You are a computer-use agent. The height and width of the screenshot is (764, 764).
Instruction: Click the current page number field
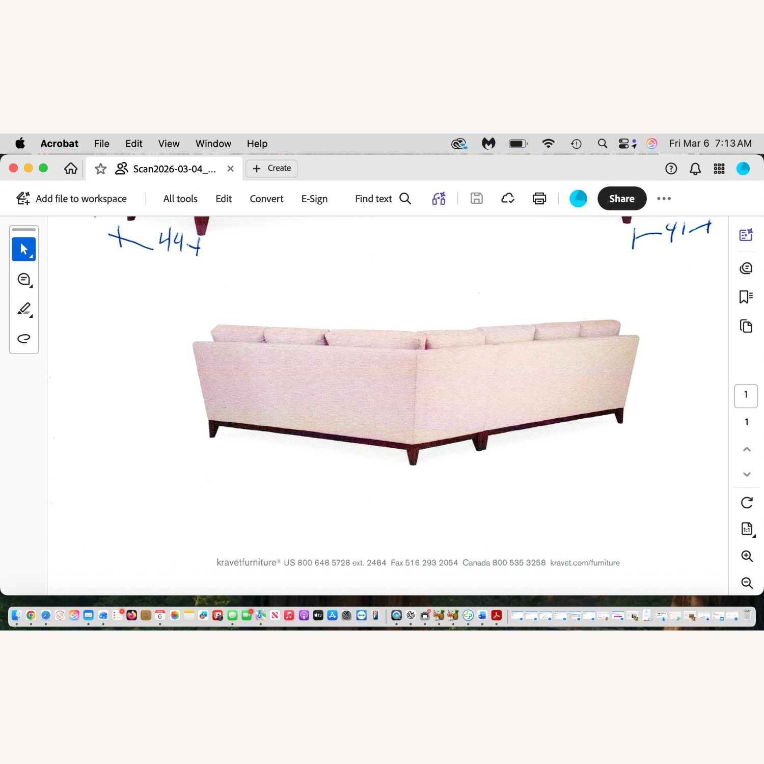point(746,395)
